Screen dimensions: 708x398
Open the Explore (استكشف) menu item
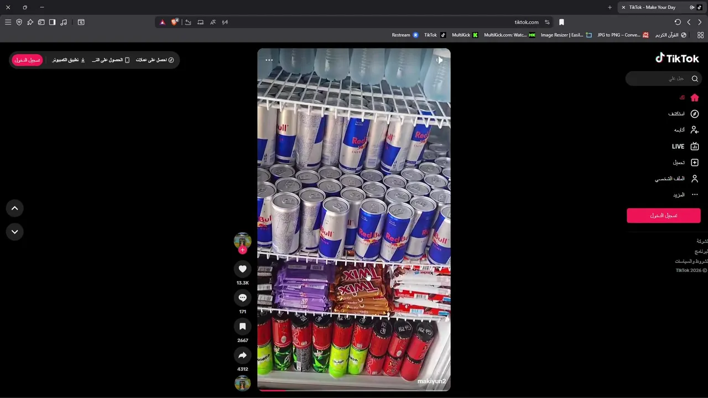(683, 114)
